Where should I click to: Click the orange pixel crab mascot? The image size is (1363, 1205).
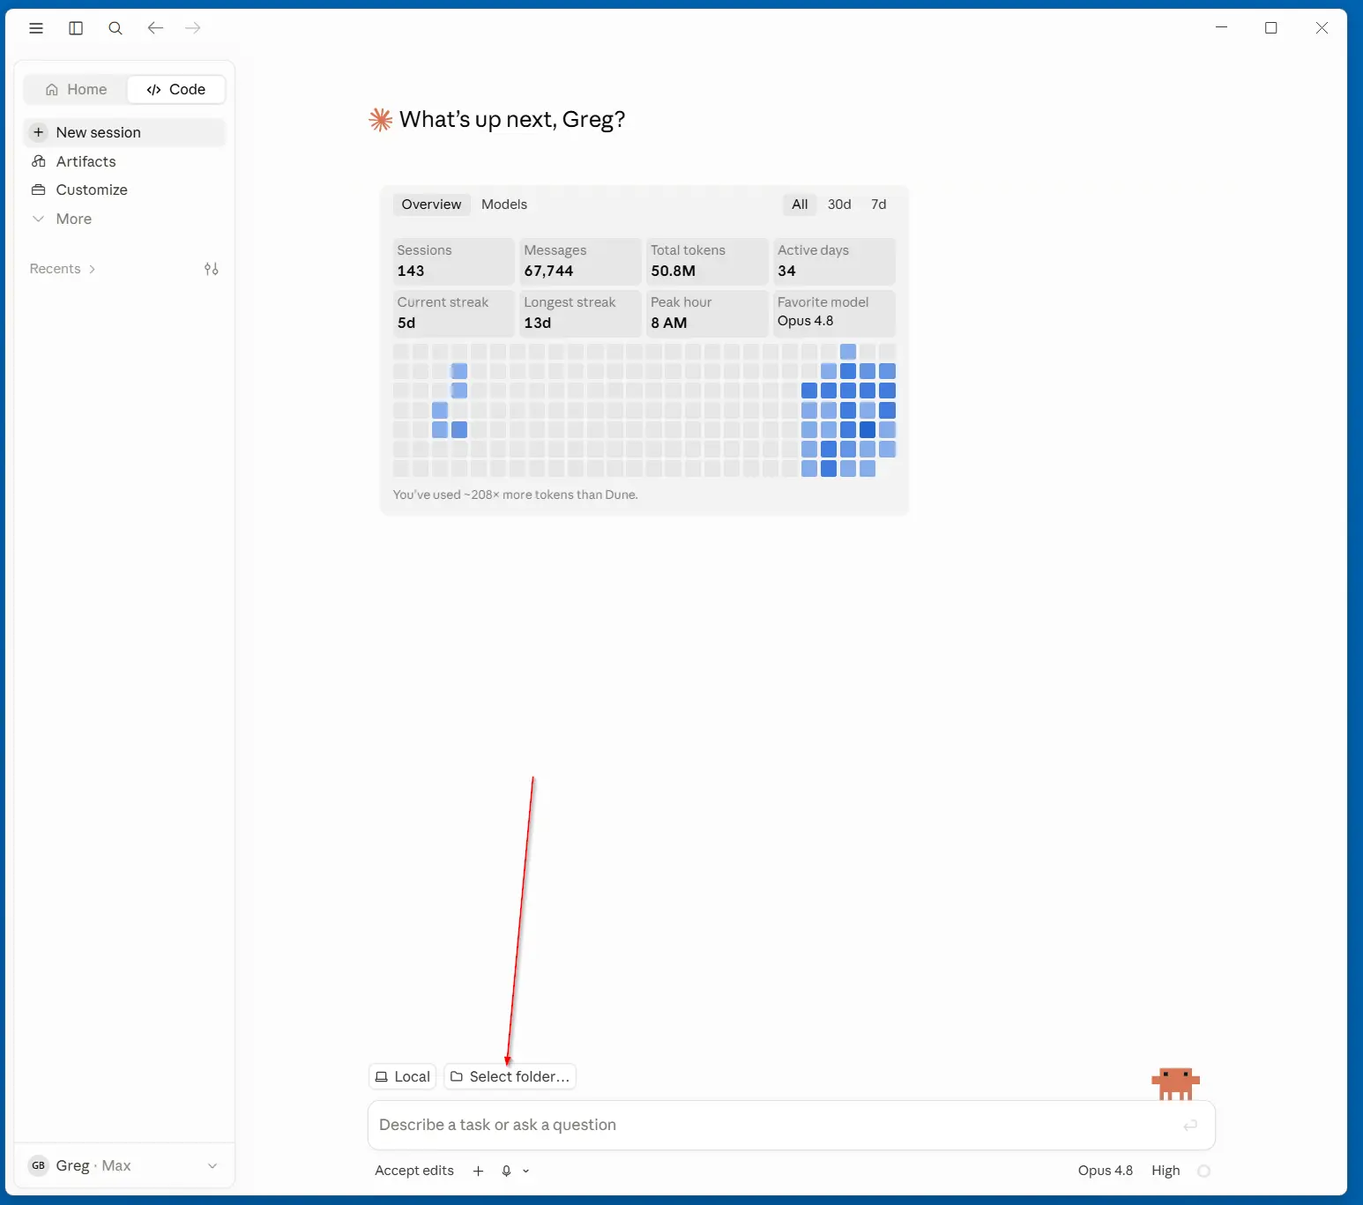pos(1176,1083)
